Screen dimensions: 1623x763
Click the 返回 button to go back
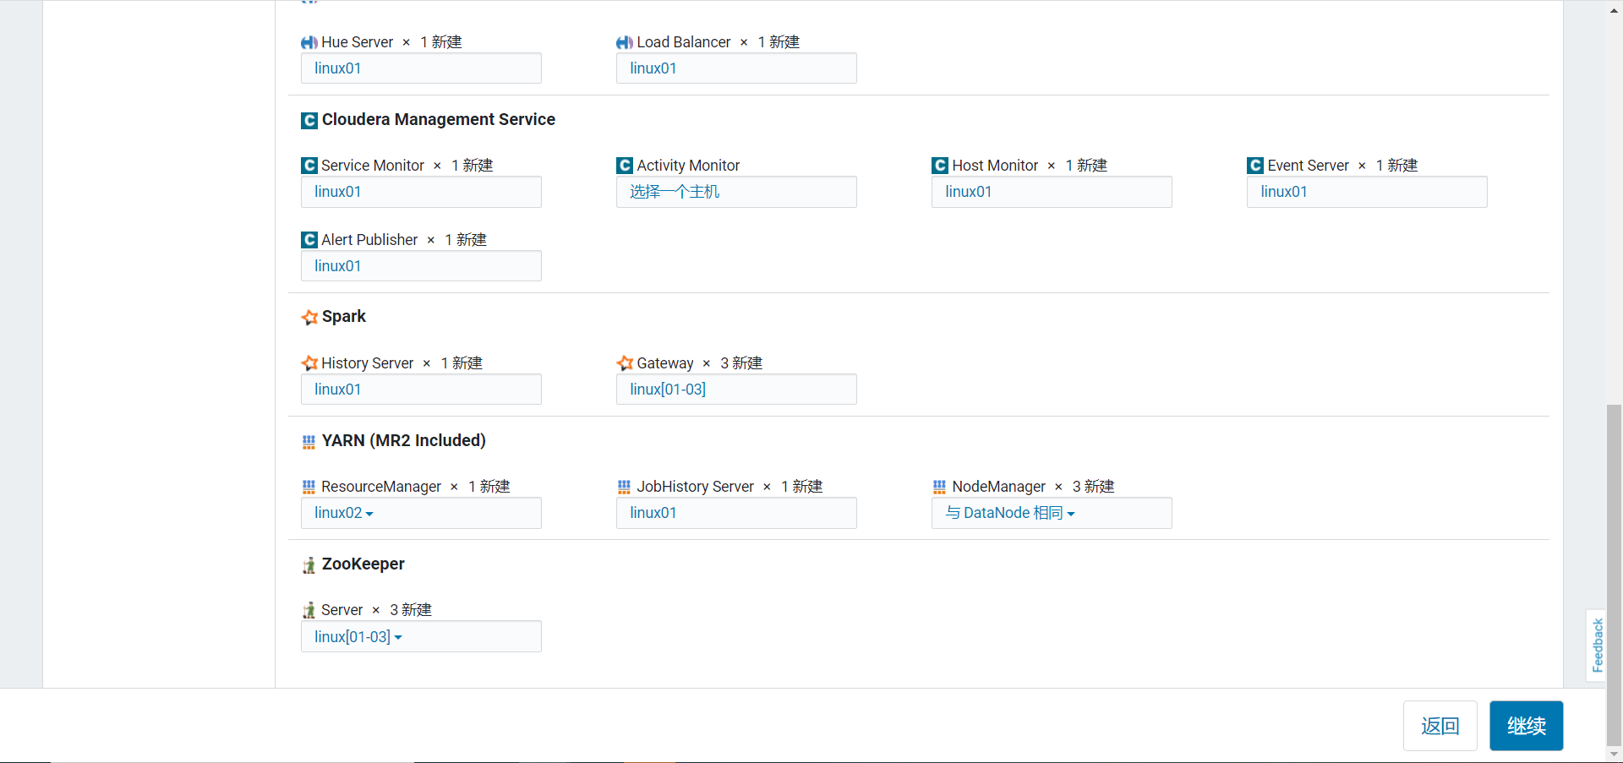pyautogui.click(x=1440, y=725)
